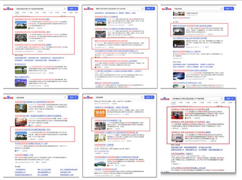Click the blue search button in the 1688 results screenshot
This screenshot has height=180, width=242.
[x=149, y=97]
